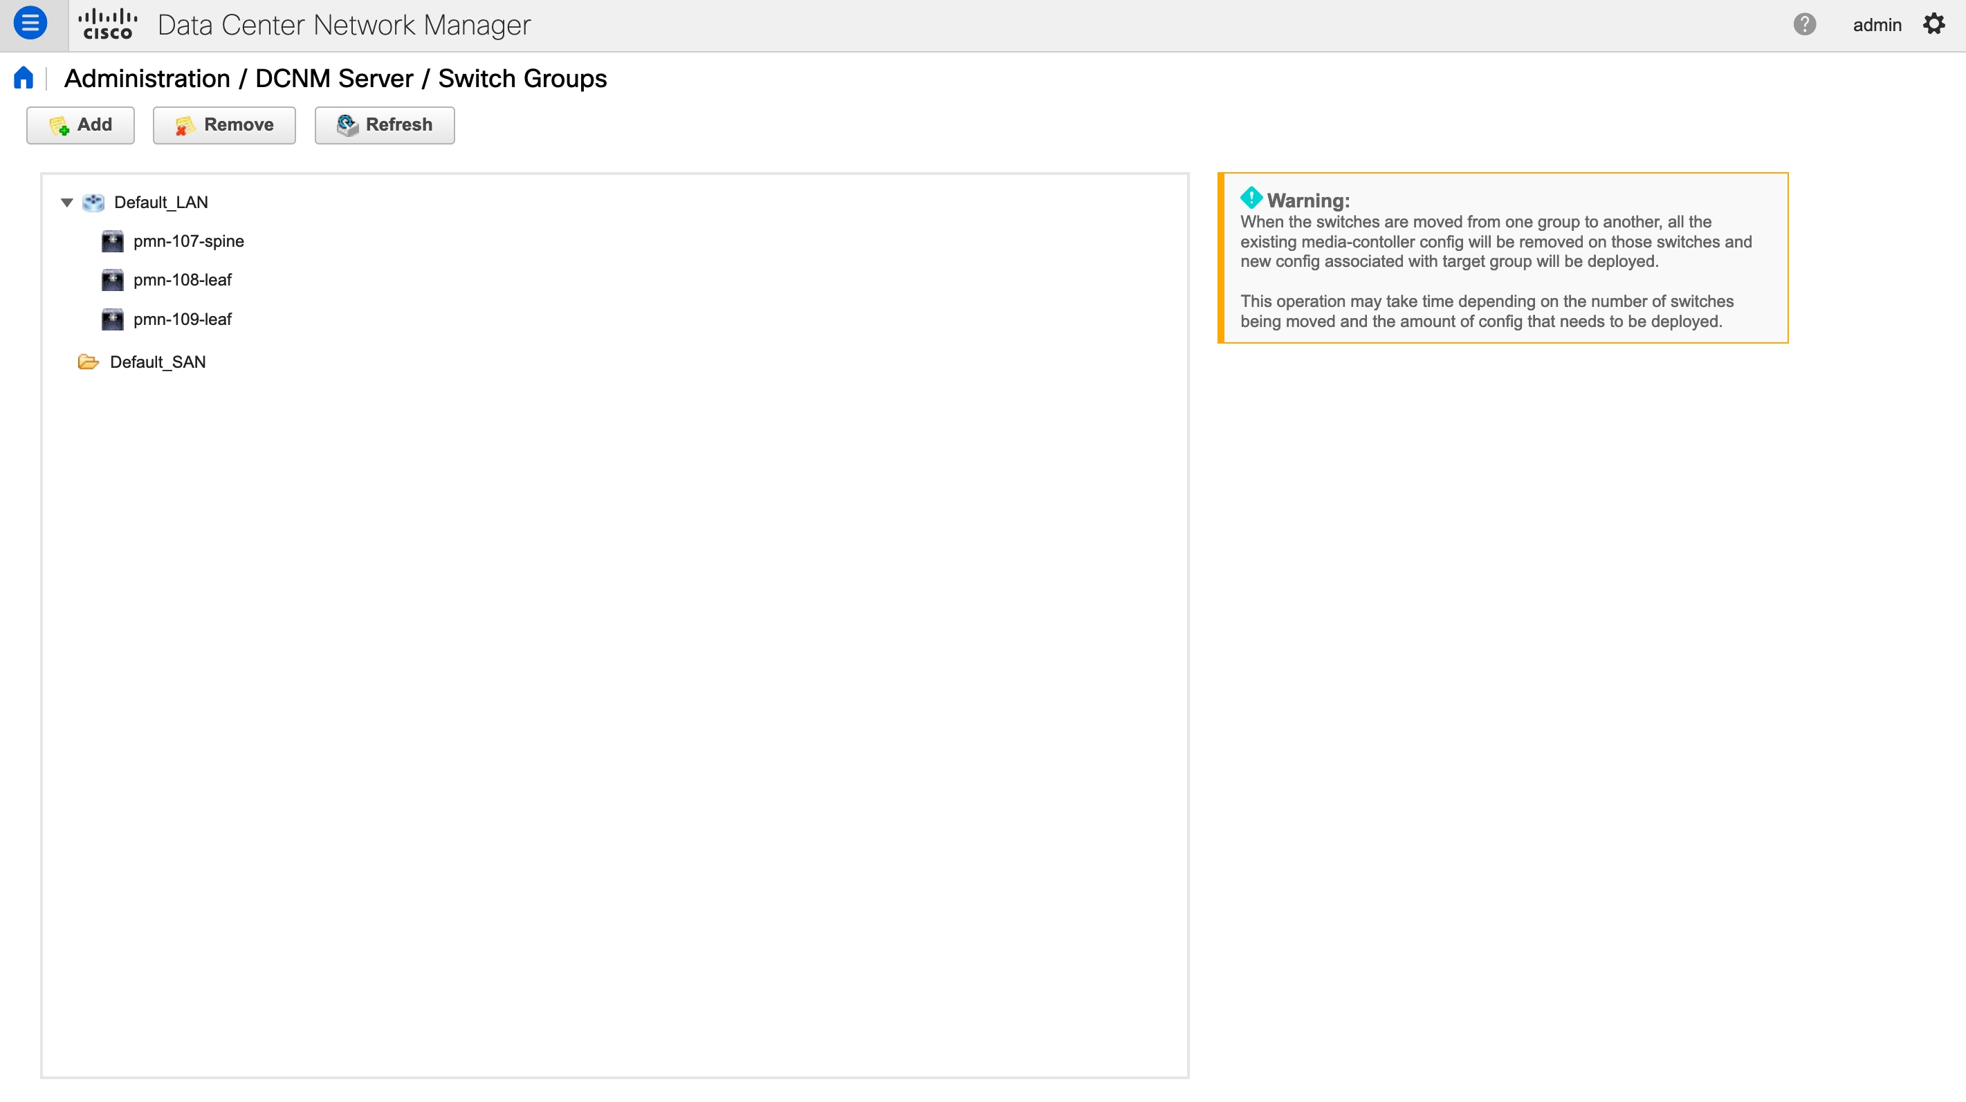
Task: Click the pmn-108-leaf switch icon
Action: click(x=112, y=281)
